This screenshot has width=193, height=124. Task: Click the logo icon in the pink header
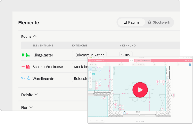(x=90, y=61)
